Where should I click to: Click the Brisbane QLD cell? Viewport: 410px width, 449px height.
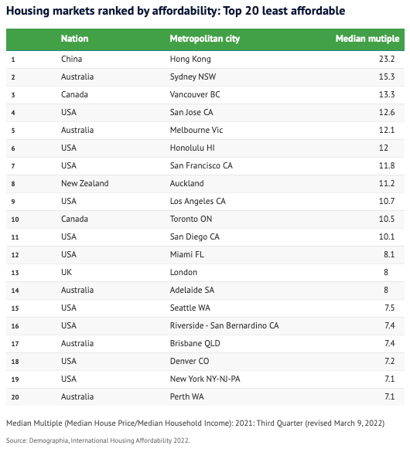(x=195, y=343)
